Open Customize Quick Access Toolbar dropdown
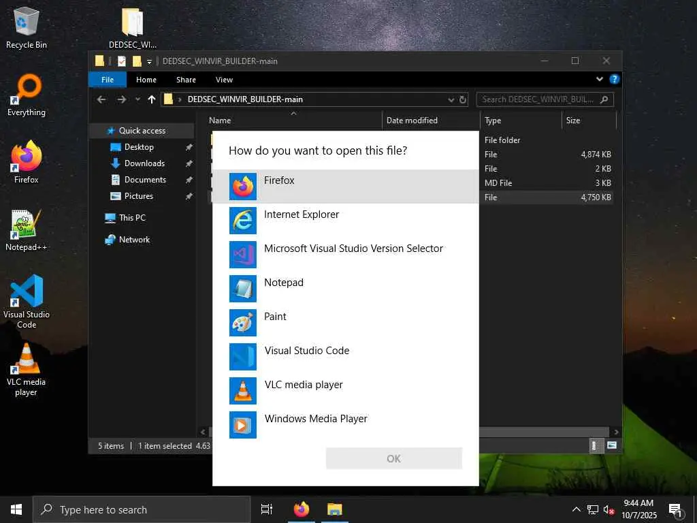The width and height of the screenshot is (697, 523). pyautogui.click(x=149, y=61)
